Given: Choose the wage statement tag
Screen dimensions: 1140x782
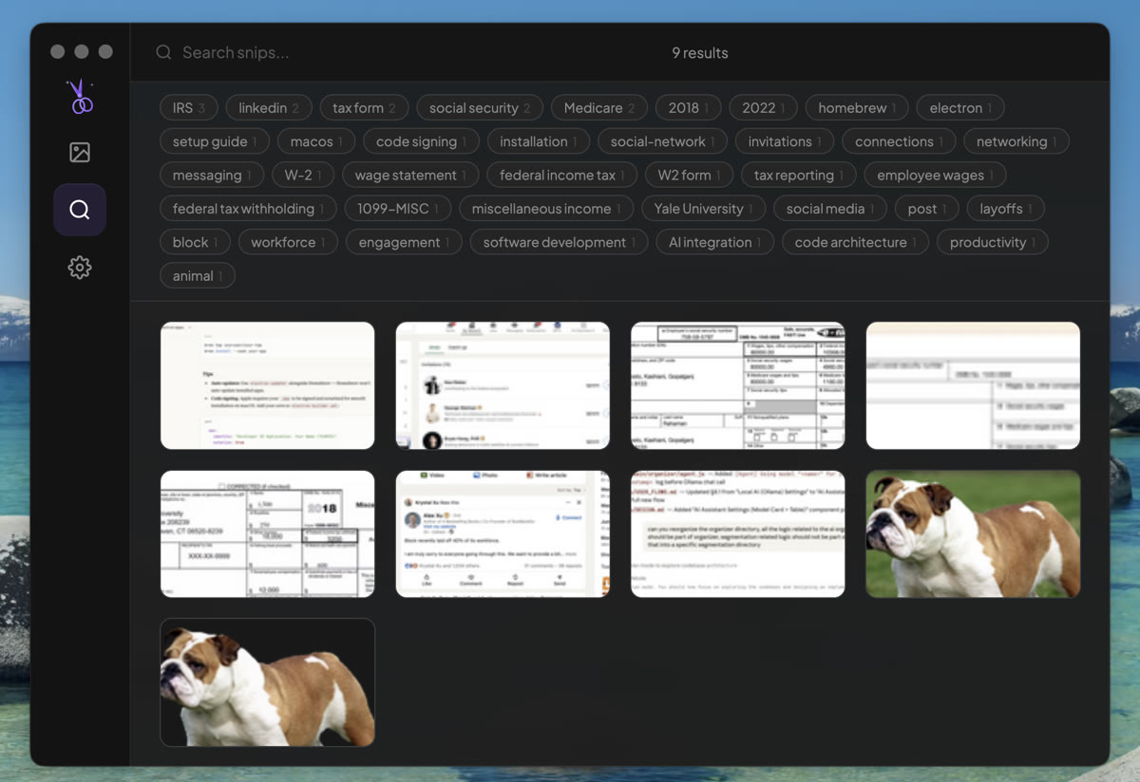Looking at the screenshot, I should [x=410, y=176].
